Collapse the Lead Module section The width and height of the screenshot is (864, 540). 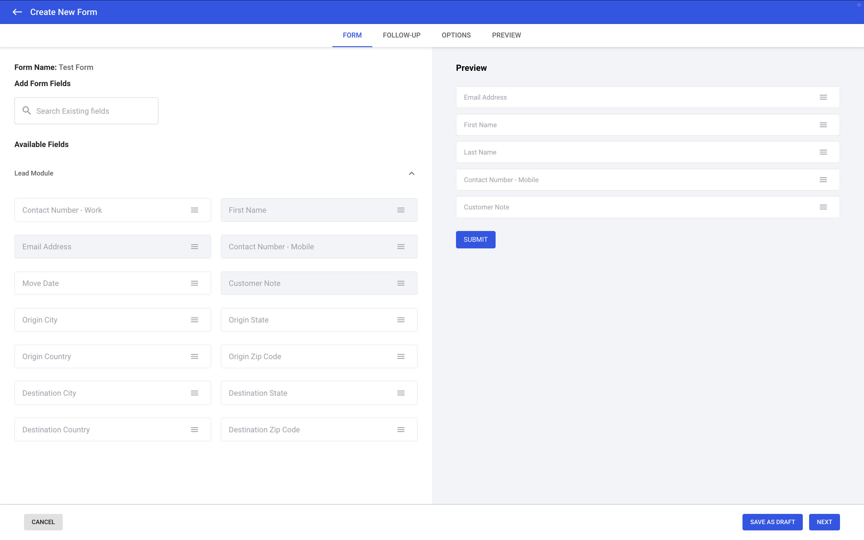tap(411, 173)
